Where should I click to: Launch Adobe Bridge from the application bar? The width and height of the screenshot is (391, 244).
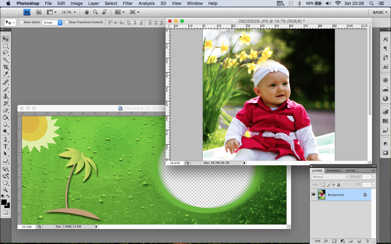39,12
